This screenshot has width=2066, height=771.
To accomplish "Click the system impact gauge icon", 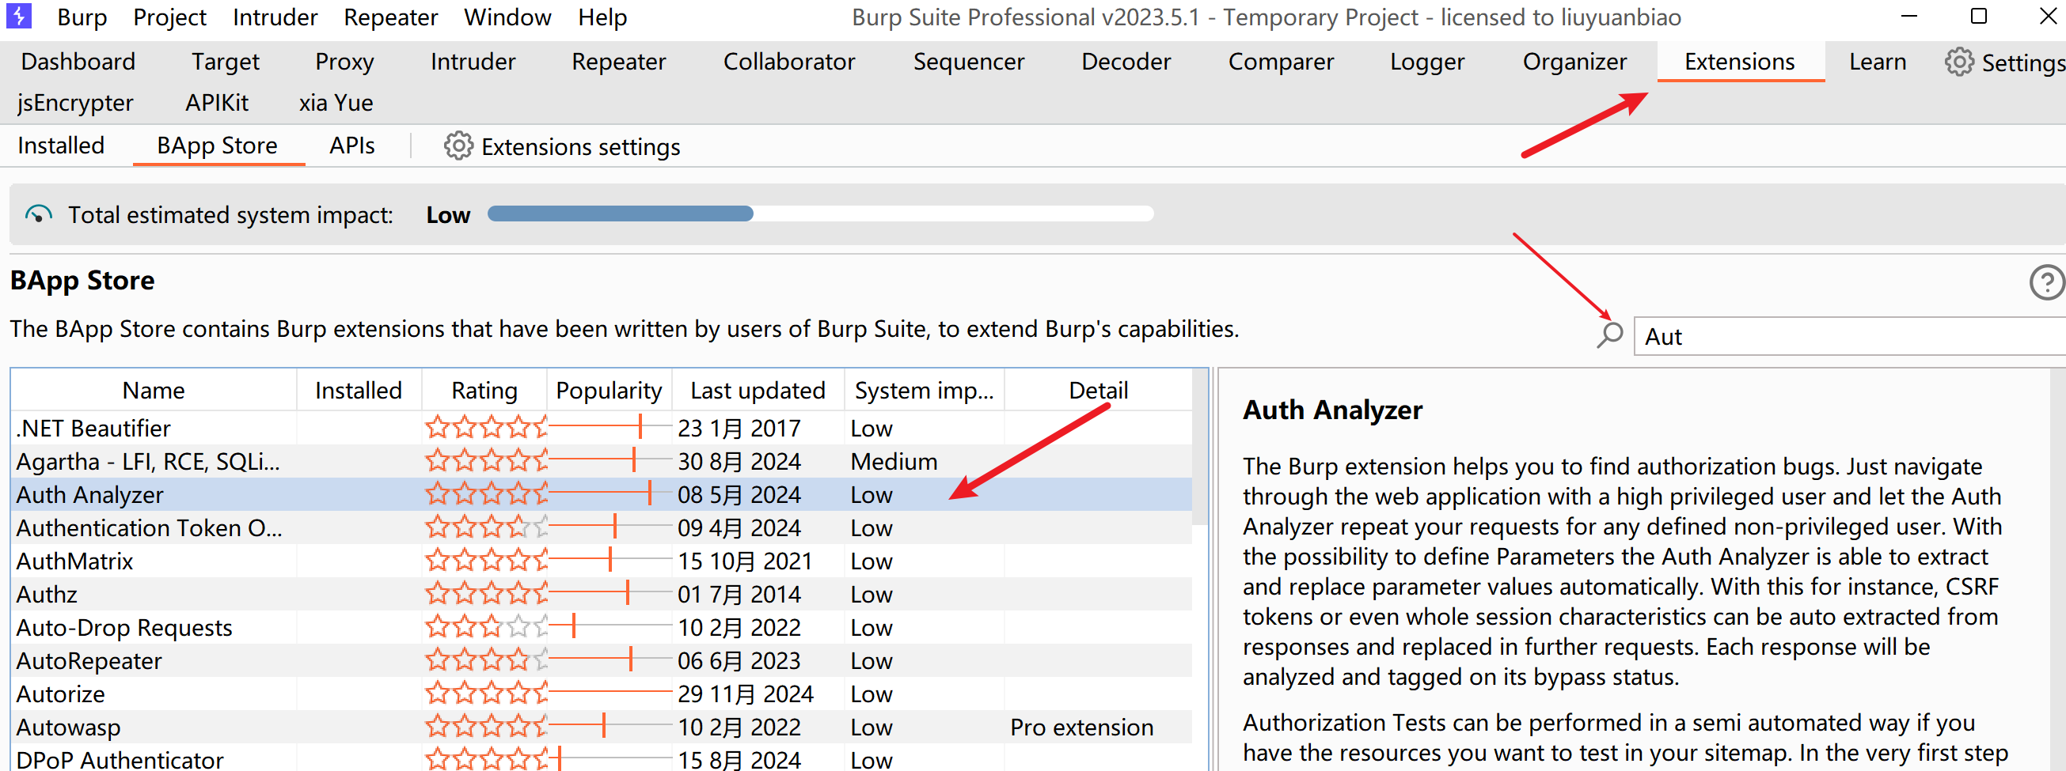I will coord(38,215).
